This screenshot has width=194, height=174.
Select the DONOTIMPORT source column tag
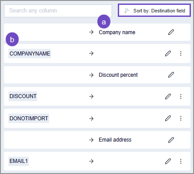pos(29,118)
